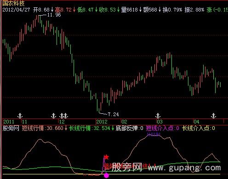
Task: Click the 长线介入点:0 indicator label
Action: pos(199,128)
